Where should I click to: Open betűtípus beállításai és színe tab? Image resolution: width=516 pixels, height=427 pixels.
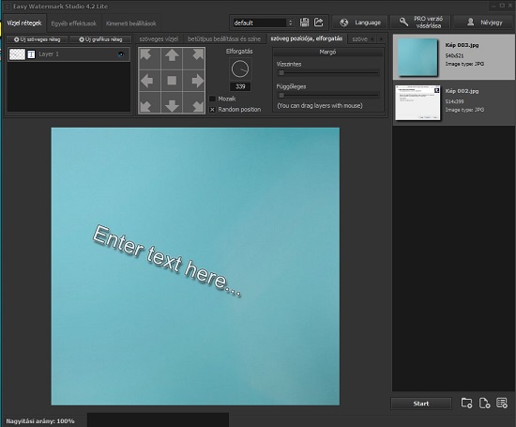tap(224, 38)
